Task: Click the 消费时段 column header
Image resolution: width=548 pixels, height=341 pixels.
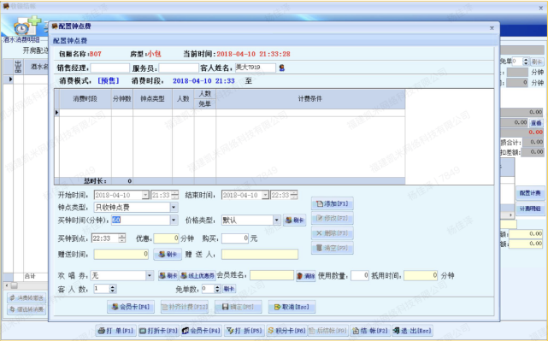Action: tap(85, 99)
